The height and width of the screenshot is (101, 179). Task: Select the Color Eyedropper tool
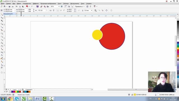[2, 58]
